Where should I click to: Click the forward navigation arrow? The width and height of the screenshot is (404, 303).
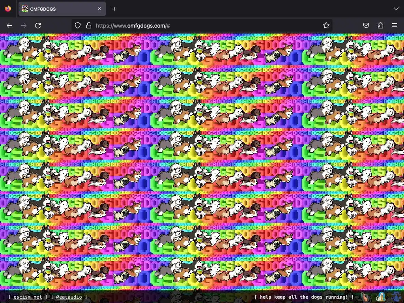[24, 26]
